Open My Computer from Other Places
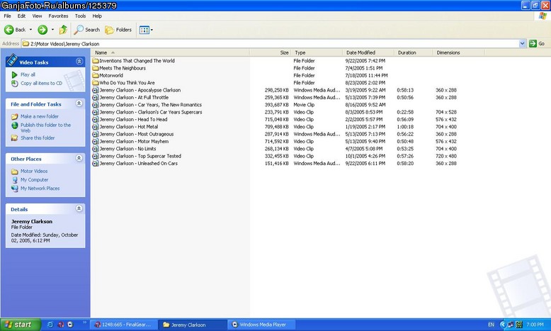The height and width of the screenshot is (331, 551). [x=34, y=180]
